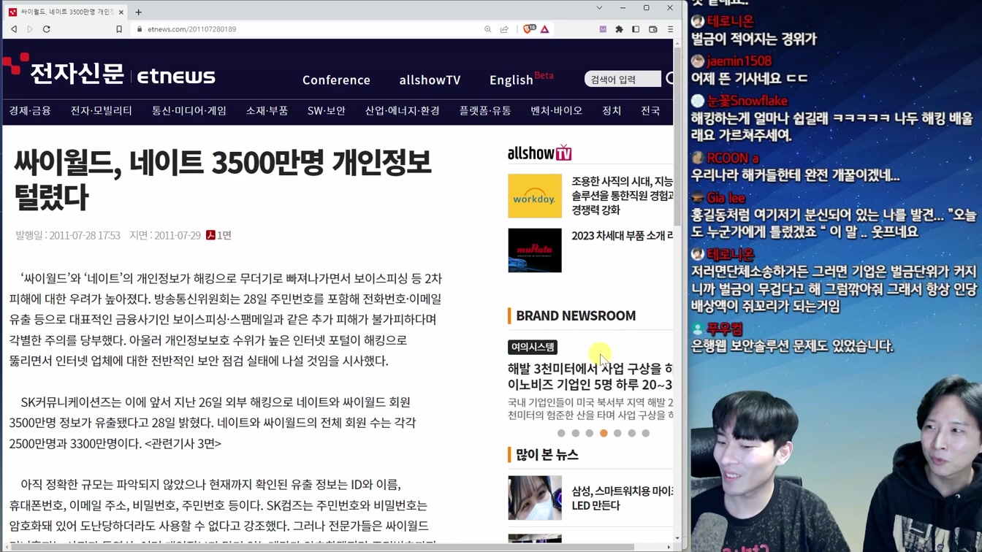Open the tab search chevron in title bar

point(599,8)
